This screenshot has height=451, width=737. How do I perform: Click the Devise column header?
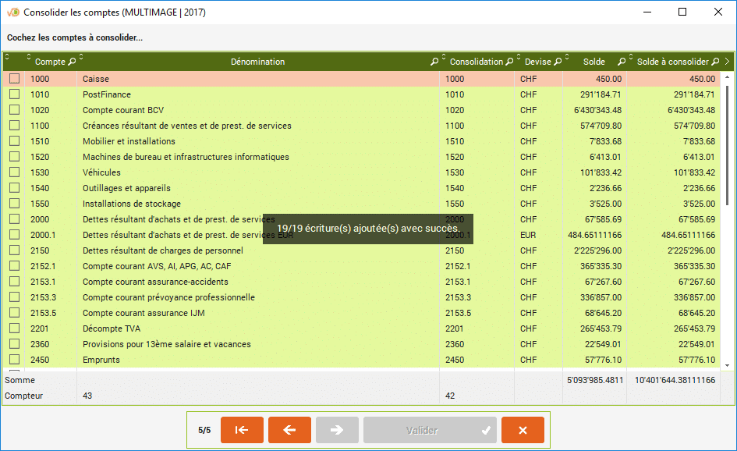coord(537,62)
